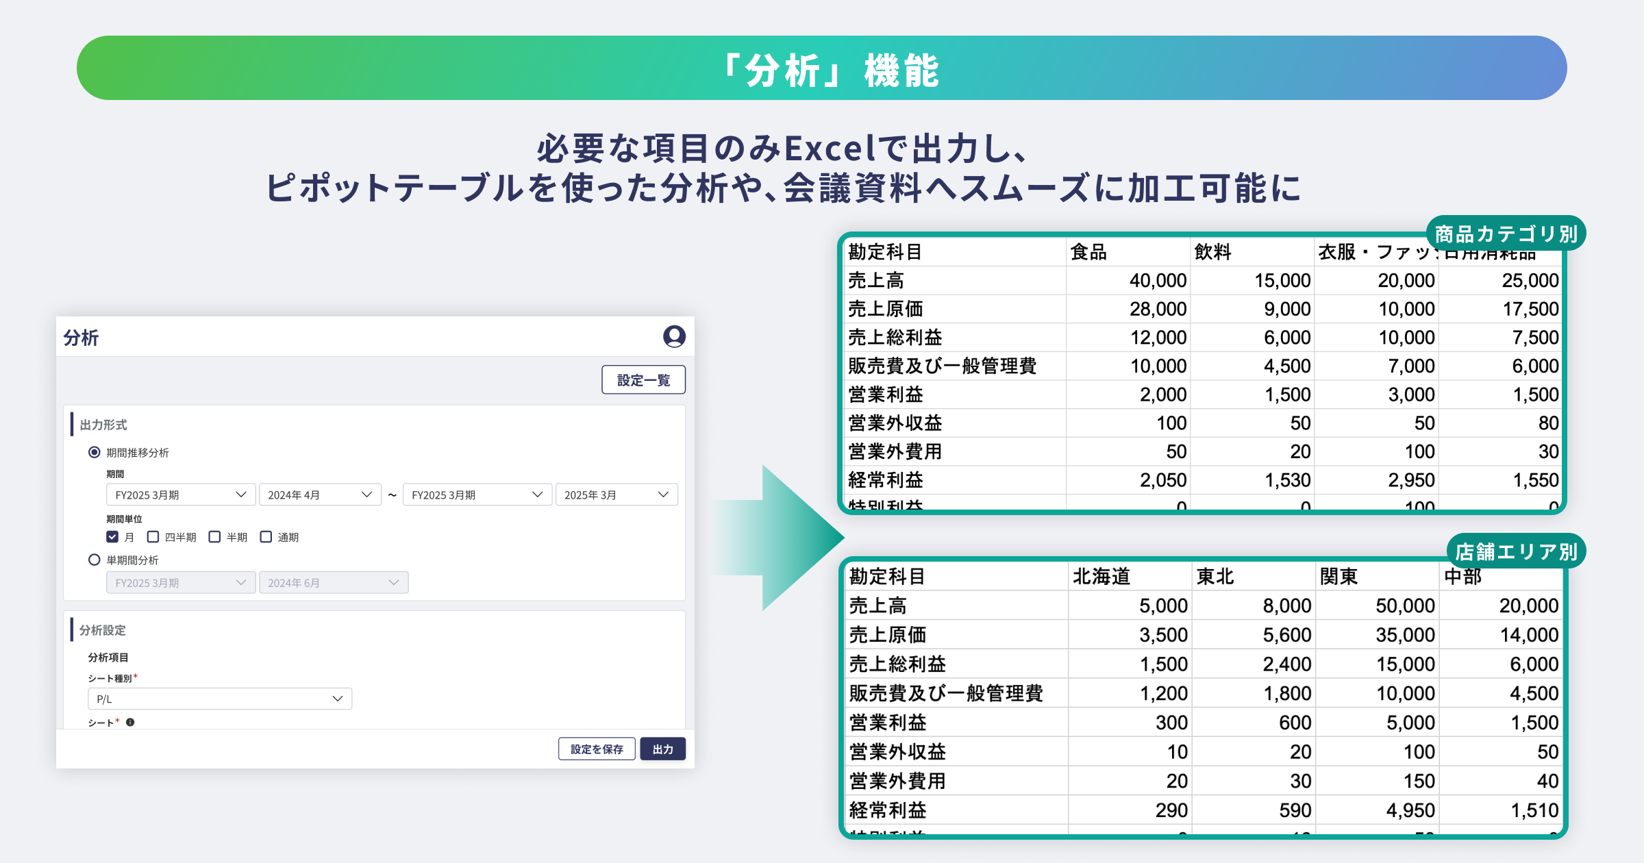
Task: Expand the 2025年 3月 end month dropdown
Action: coord(616,495)
